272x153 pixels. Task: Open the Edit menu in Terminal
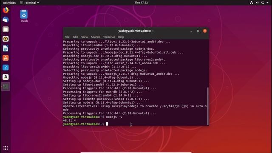click(x=75, y=37)
